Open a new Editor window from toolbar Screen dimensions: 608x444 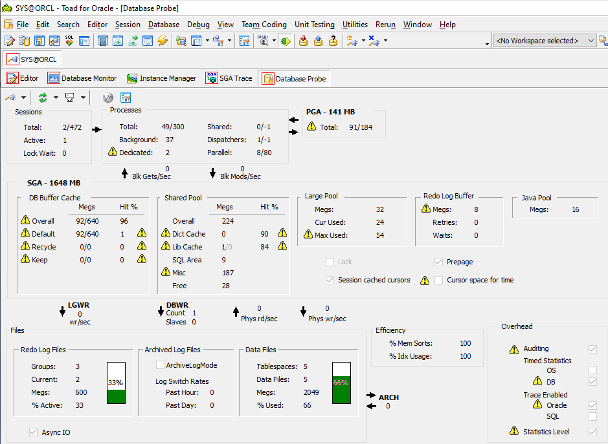[x=9, y=40]
